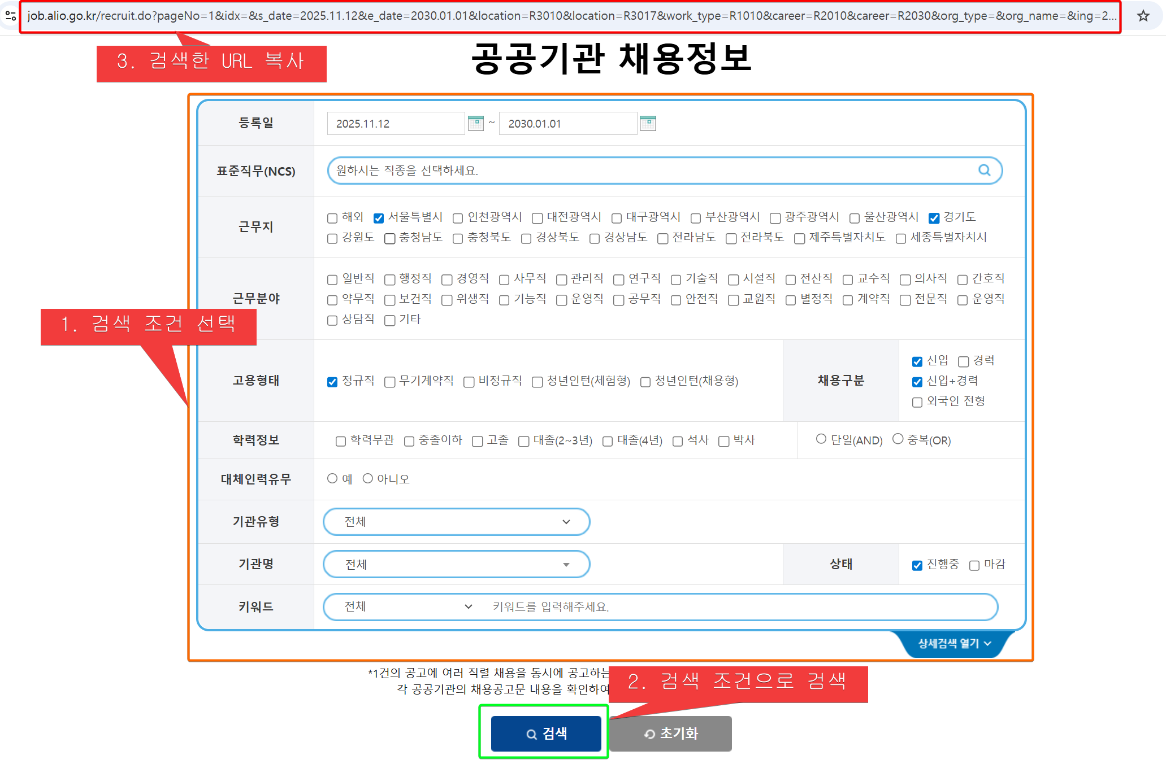Select the 단일(AND) radio option
1166x764 pixels.
pyautogui.click(x=821, y=439)
